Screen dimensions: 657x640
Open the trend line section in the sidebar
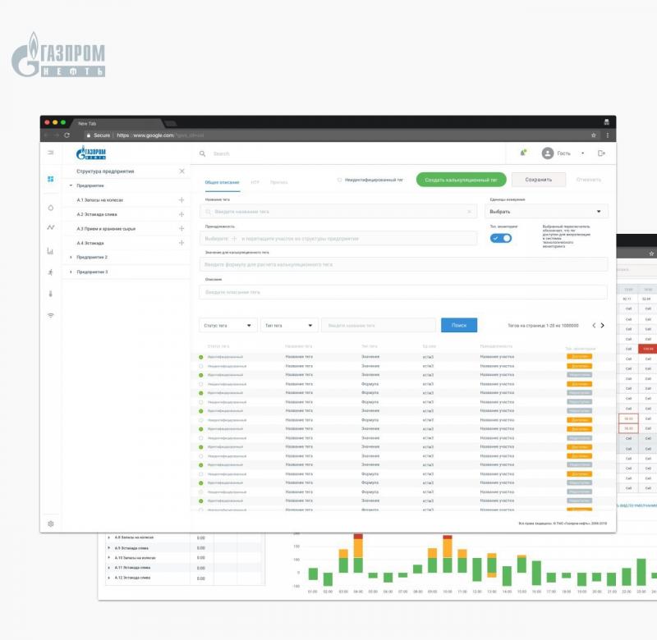51,227
